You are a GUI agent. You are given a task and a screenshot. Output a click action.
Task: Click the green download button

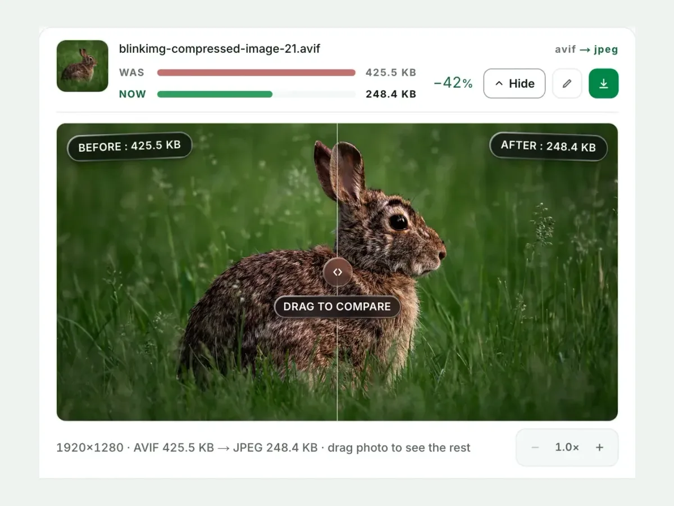[603, 83]
